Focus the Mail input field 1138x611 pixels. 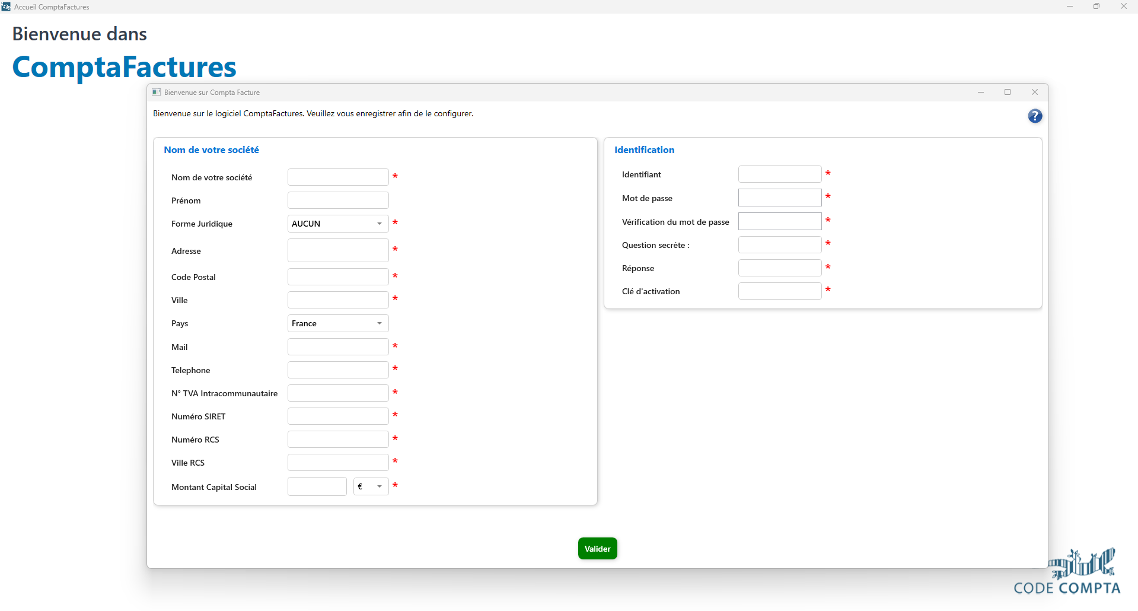point(338,347)
